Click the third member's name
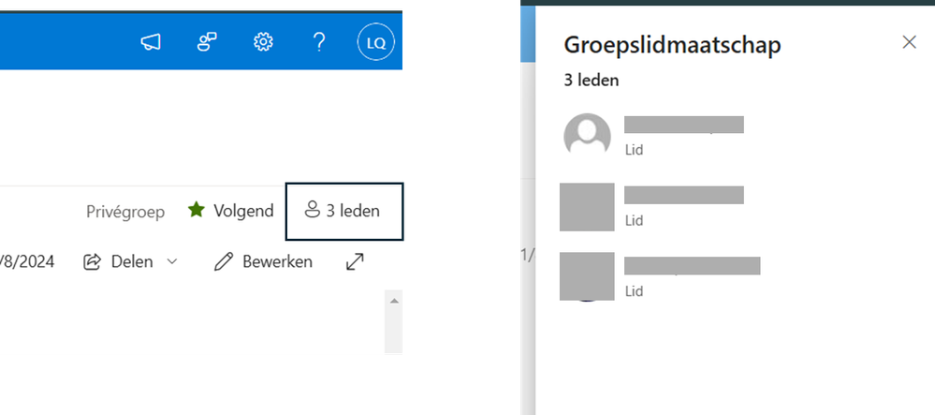This screenshot has width=935, height=415. 692,265
